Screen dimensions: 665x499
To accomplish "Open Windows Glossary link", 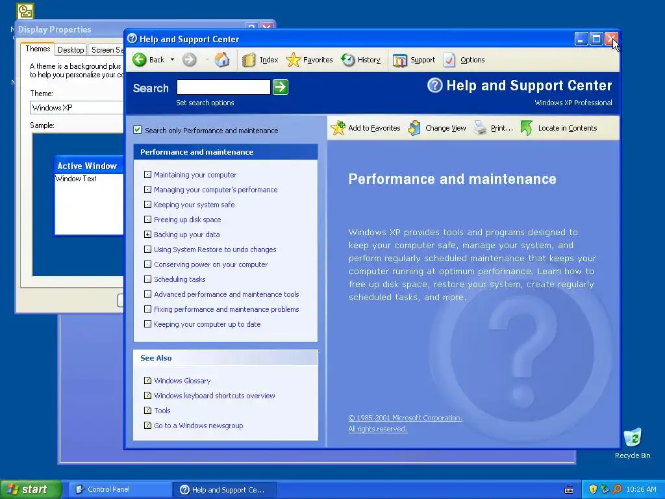I will [182, 381].
